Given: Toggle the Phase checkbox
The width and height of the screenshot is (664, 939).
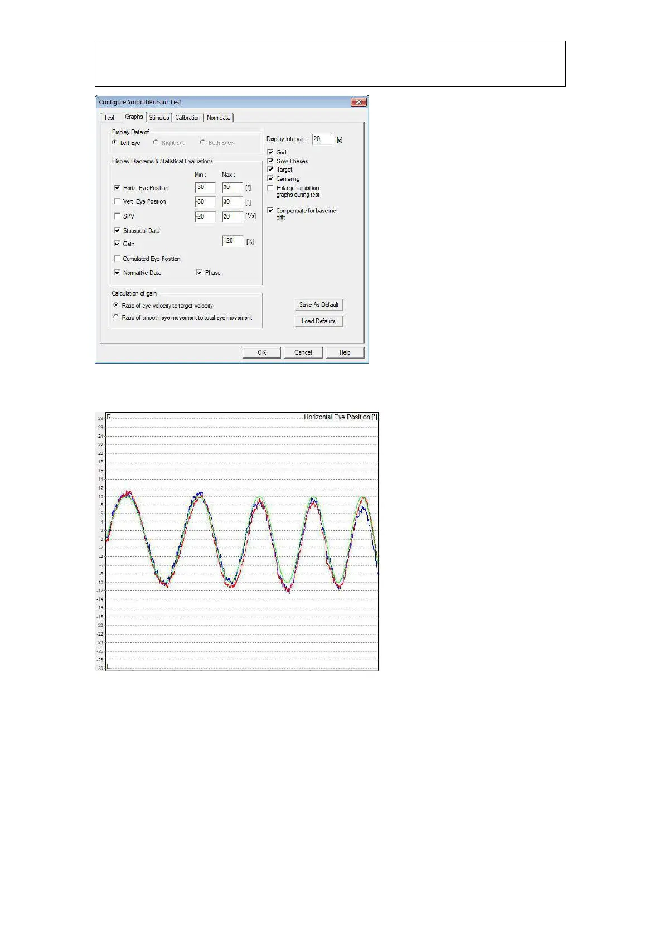Looking at the screenshot, I should (x=199, y=273).
